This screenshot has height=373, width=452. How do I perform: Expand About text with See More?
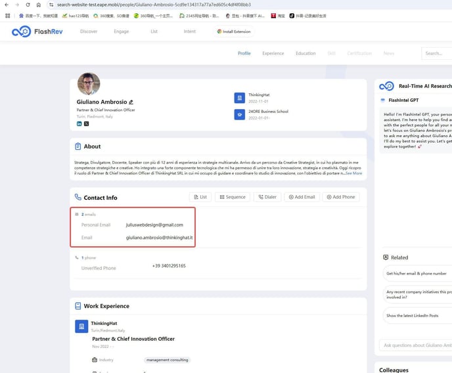pos(353,173)
